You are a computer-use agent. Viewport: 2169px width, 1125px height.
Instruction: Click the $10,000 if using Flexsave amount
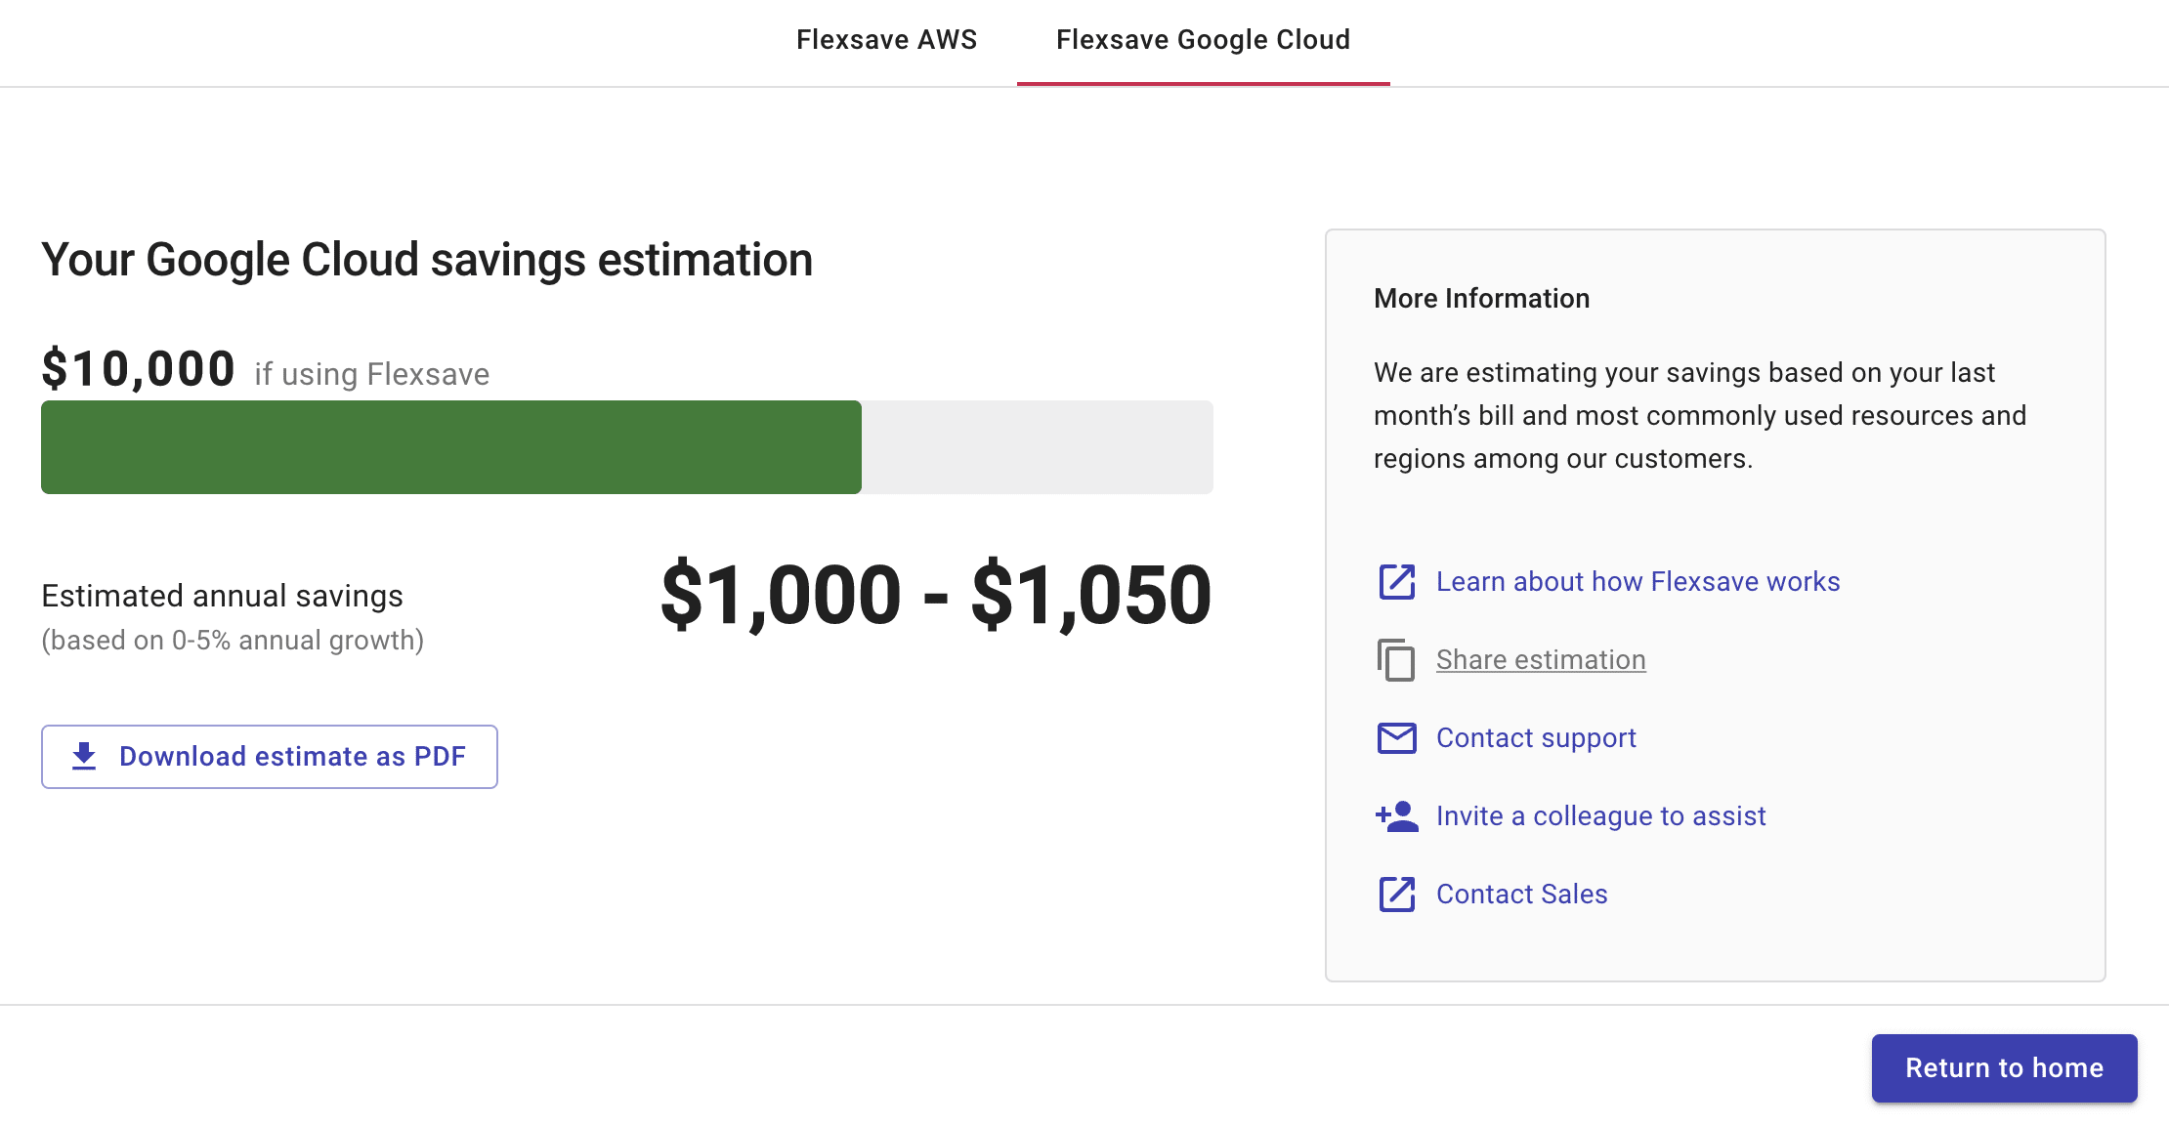(x=139, y=370)
